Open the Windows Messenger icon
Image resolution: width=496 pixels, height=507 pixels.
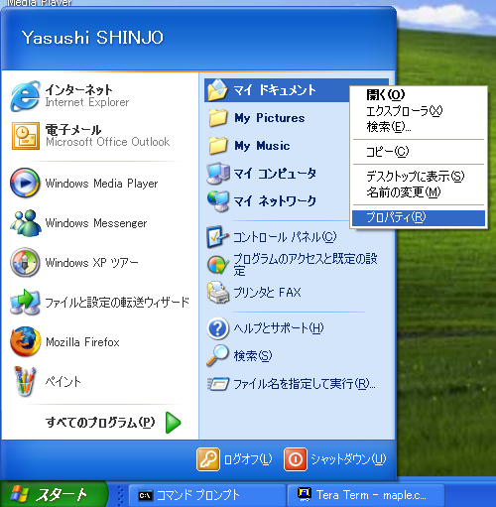(x=26, y=223)
